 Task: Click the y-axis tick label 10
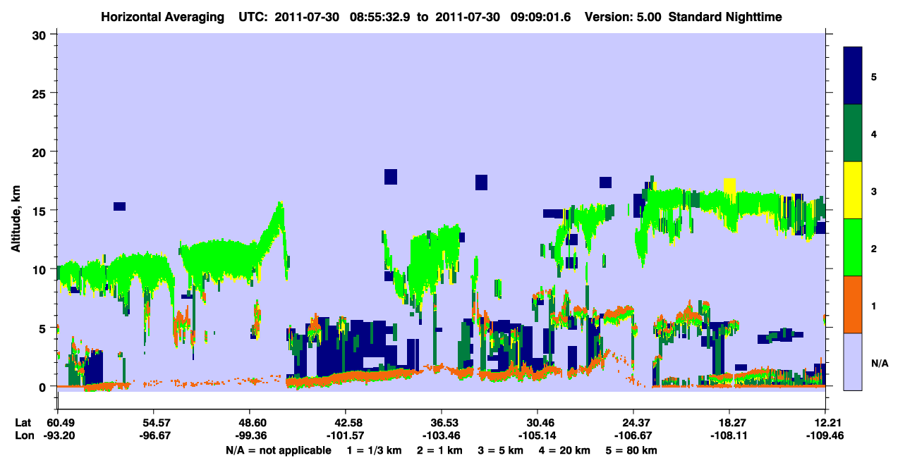[40, 269]
